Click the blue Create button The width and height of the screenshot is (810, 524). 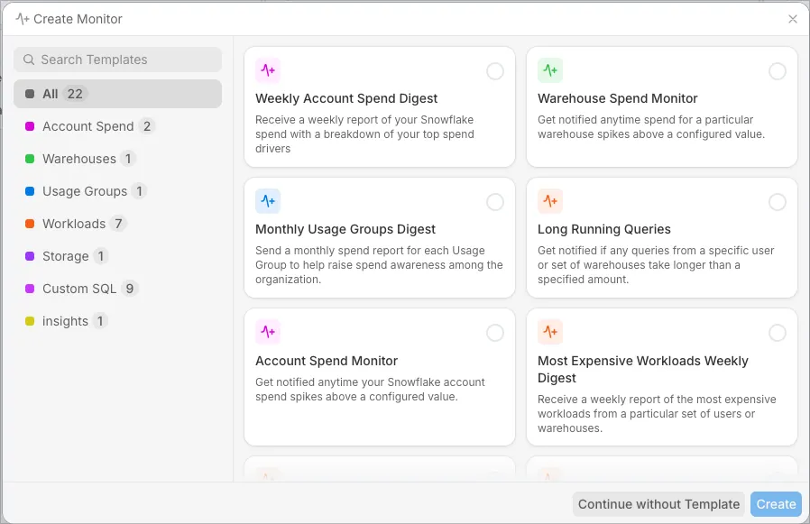pos(776,504)
